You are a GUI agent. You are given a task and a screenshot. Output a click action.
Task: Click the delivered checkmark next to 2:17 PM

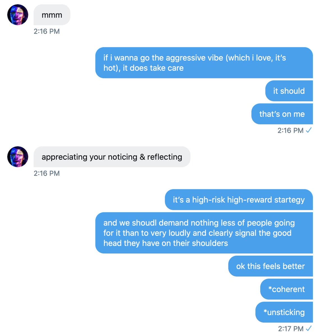pos(309,328)
